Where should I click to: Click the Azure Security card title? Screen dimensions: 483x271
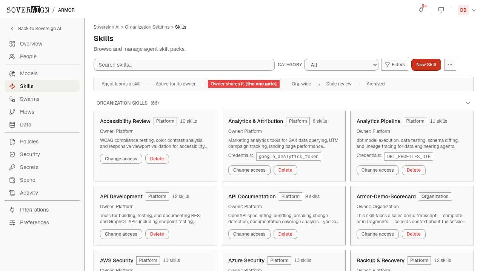246,260
